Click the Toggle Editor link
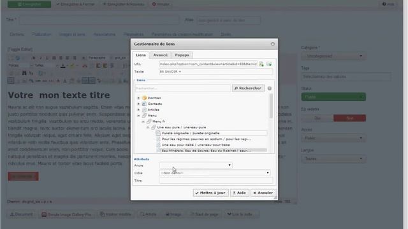The height and width of the screenshot is (229, 408). pos(20,50)
